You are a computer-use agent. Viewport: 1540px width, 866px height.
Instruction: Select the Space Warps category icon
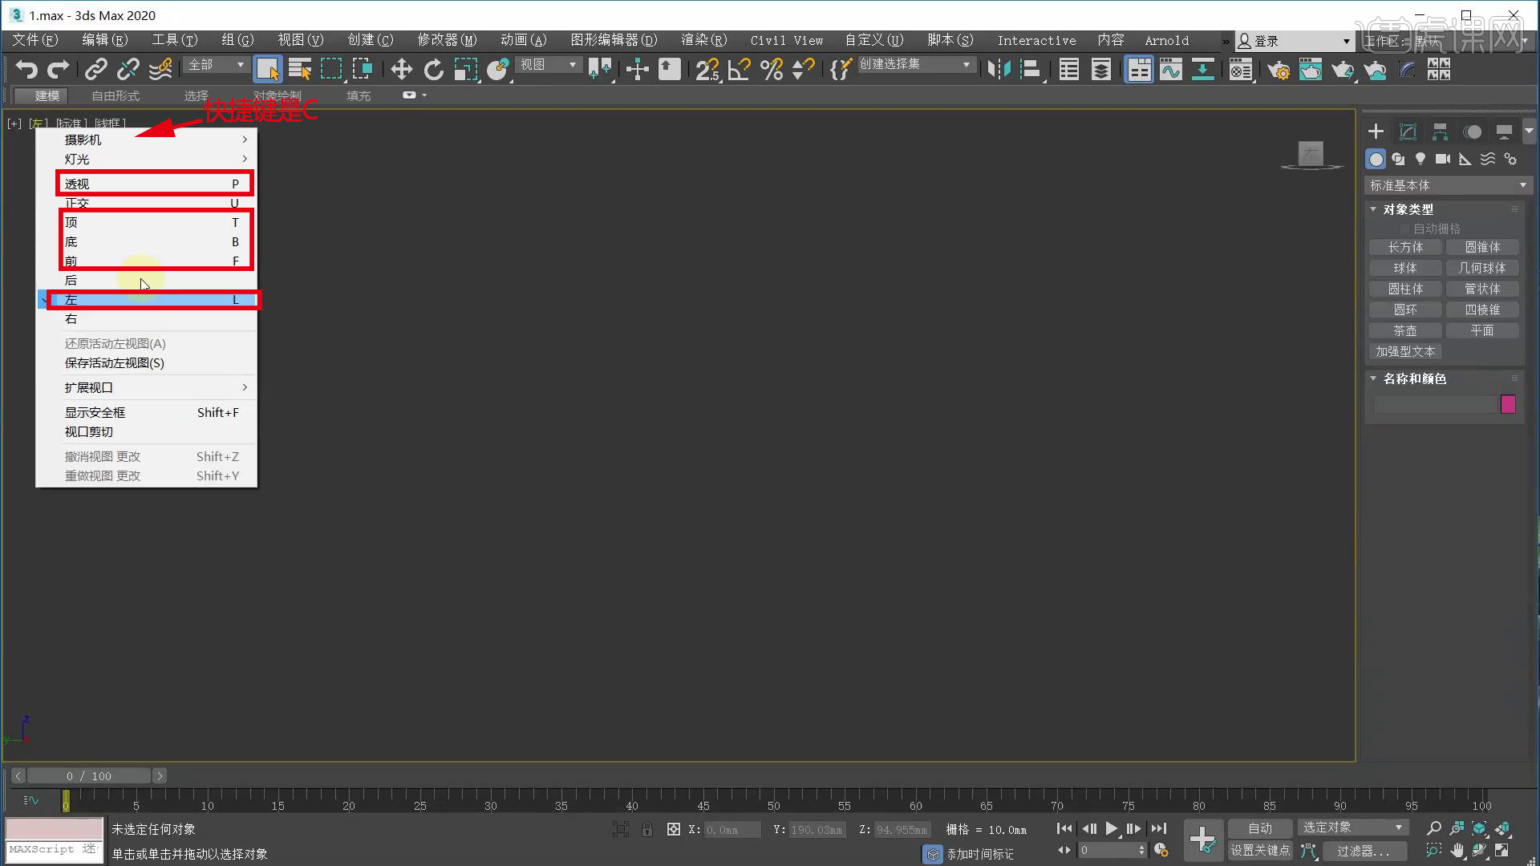[x=1488, y=160]
